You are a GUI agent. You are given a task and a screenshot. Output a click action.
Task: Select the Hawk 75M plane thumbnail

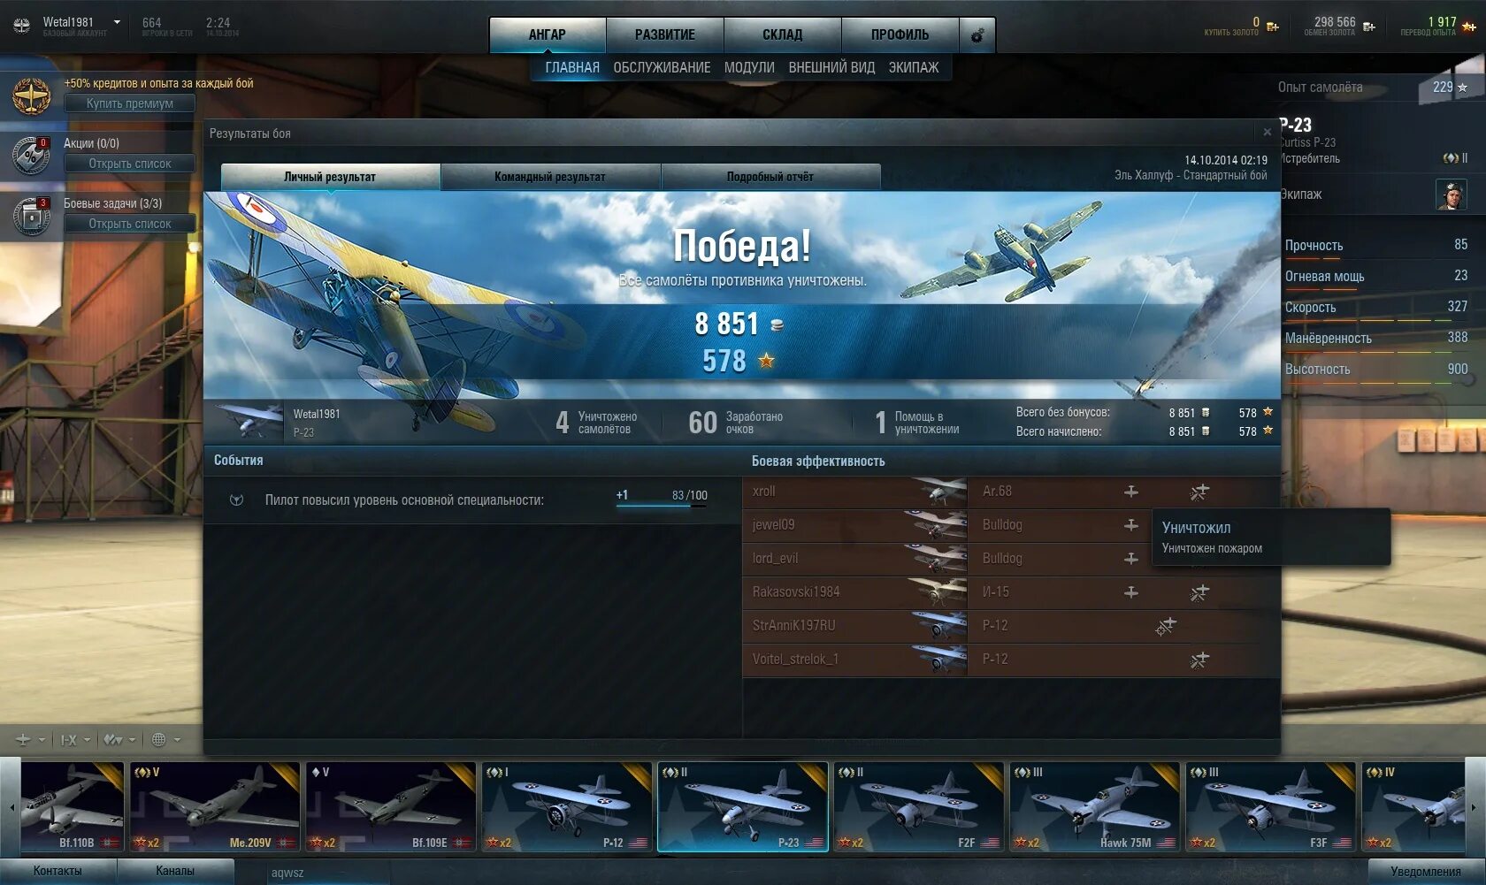tap(1095, 807)
